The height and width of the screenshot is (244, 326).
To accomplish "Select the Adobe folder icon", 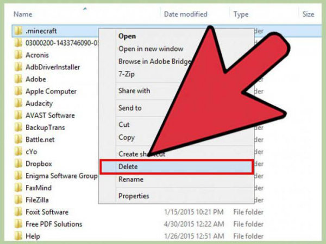I will [18, 79].
